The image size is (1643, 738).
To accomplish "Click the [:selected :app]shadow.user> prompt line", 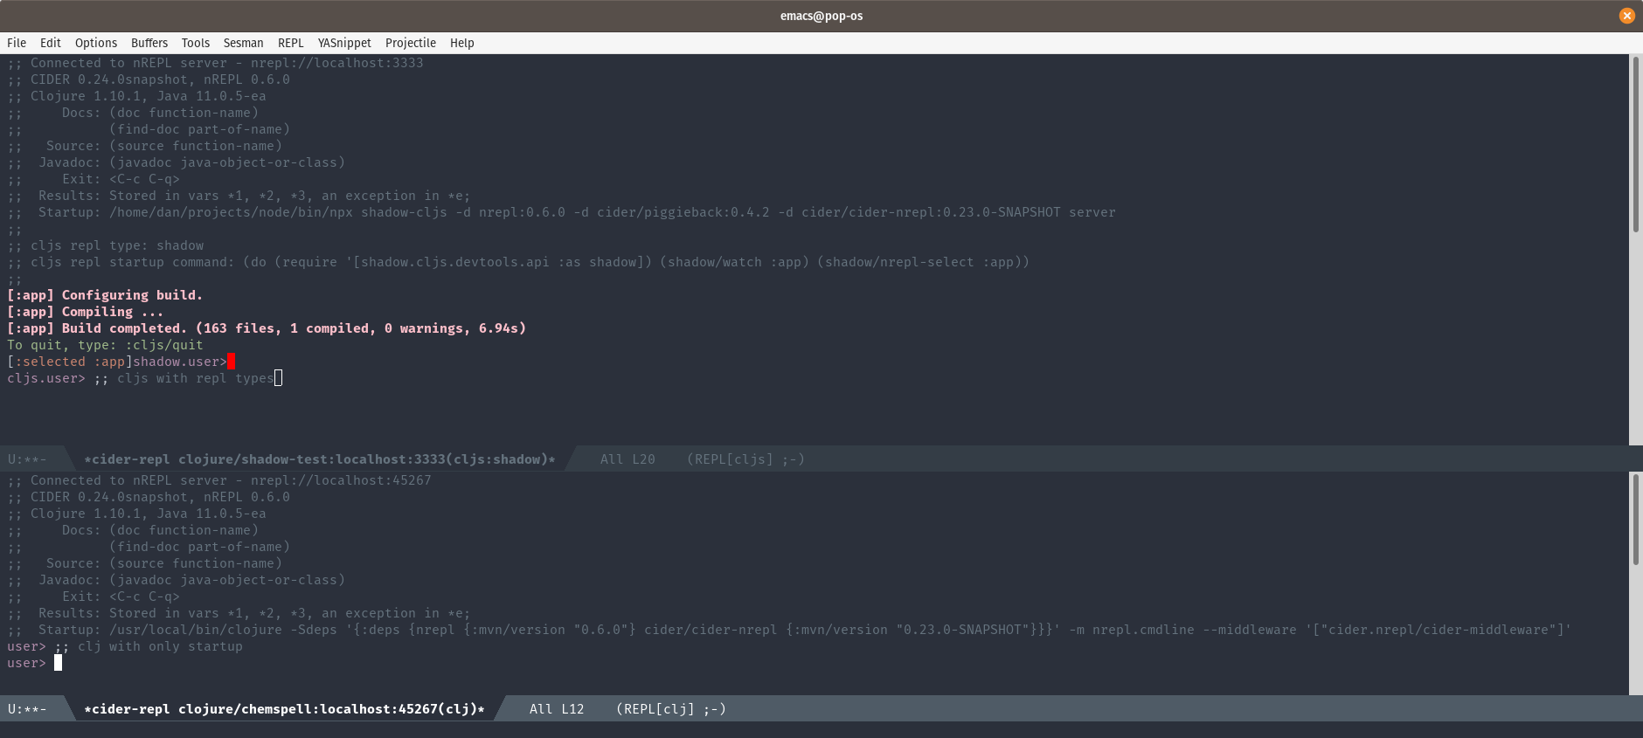I will (x=117, y=362).
